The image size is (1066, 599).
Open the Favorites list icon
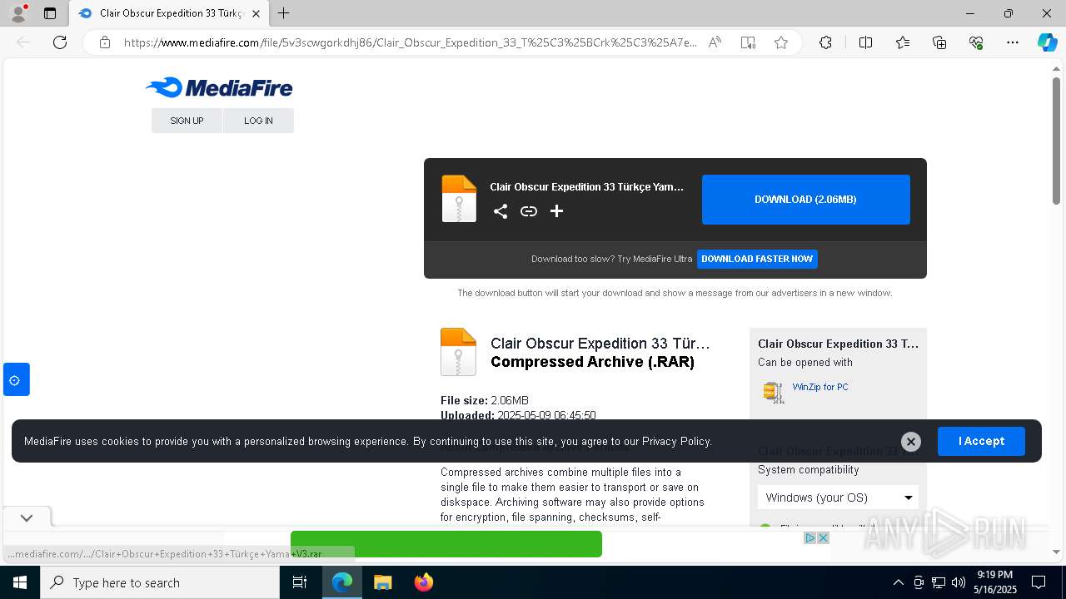point(903,42)
